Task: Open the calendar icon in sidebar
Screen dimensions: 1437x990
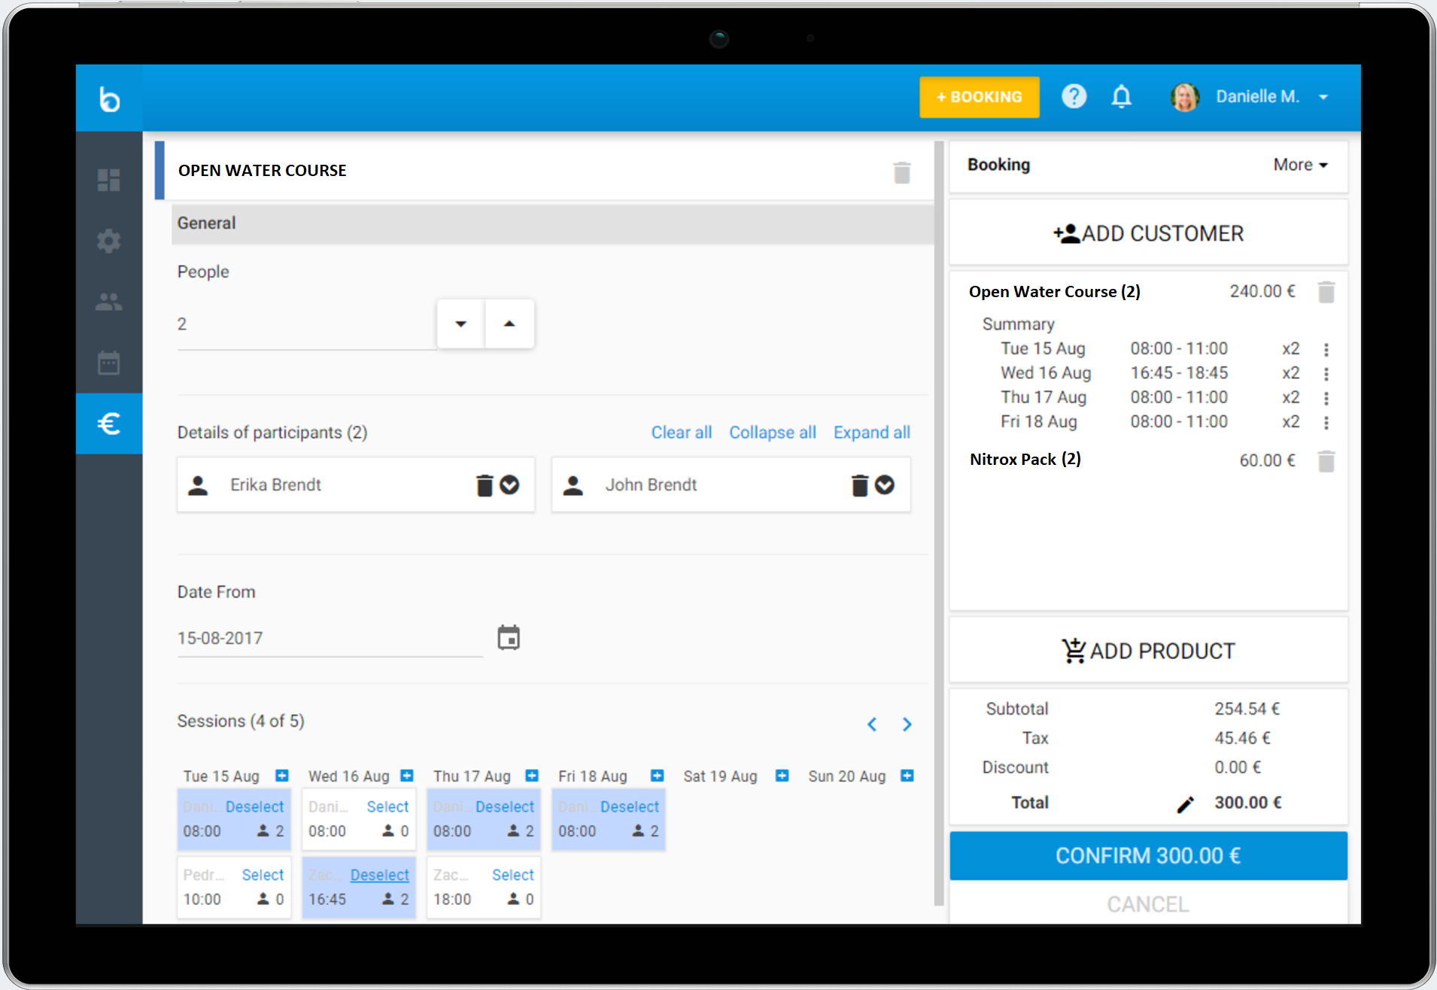Action: [108, 363]
